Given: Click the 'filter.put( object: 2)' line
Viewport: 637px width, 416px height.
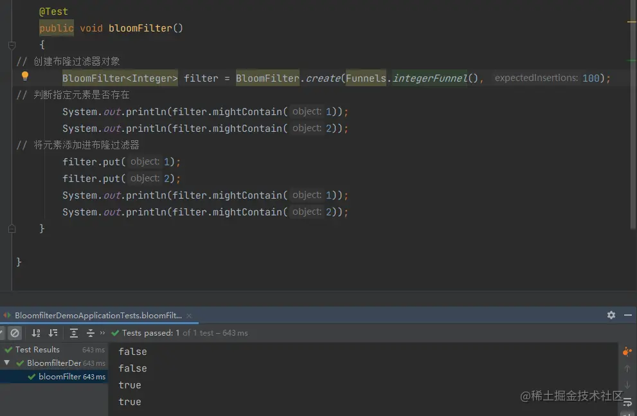Looking at the screenshot, I should click(x=121, y=178).
